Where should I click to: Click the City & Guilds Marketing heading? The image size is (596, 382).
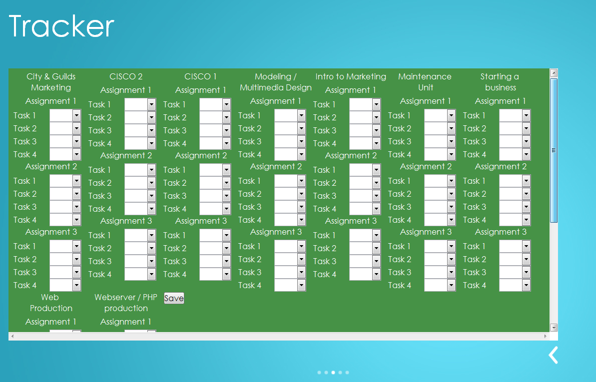(51, 82)
